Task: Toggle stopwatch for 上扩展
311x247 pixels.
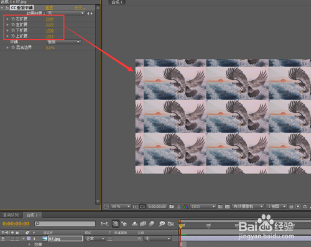Action: (x=13, y=36)
